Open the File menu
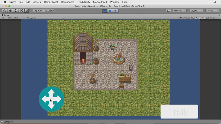 (x=21, y=2)
